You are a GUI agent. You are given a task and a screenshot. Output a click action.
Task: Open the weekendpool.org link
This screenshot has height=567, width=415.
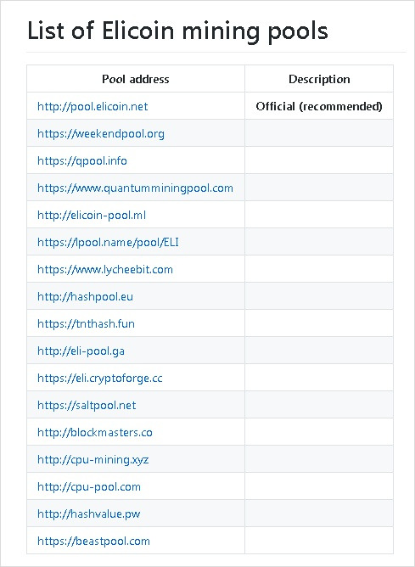[x=101, y=134]
